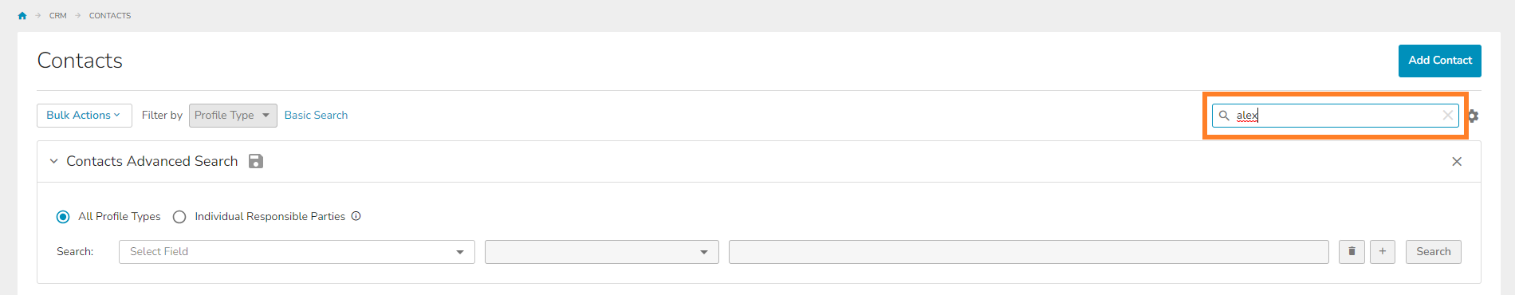Clear the 'alex' search text
The width and height of the screenshot is (1515, 295).
(x=1447, y=116)
